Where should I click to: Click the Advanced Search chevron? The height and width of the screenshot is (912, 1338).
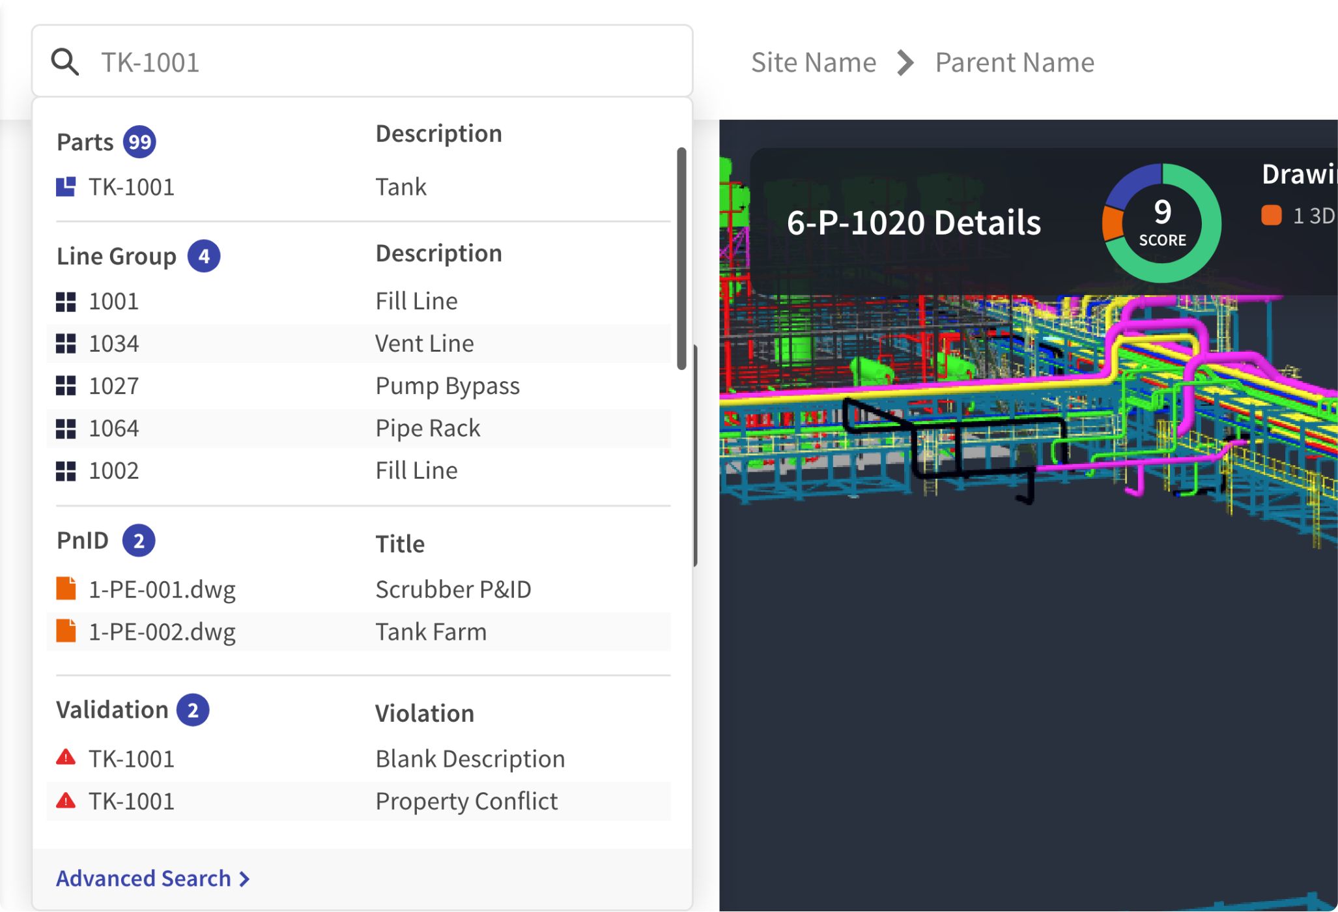pos(244,879)
